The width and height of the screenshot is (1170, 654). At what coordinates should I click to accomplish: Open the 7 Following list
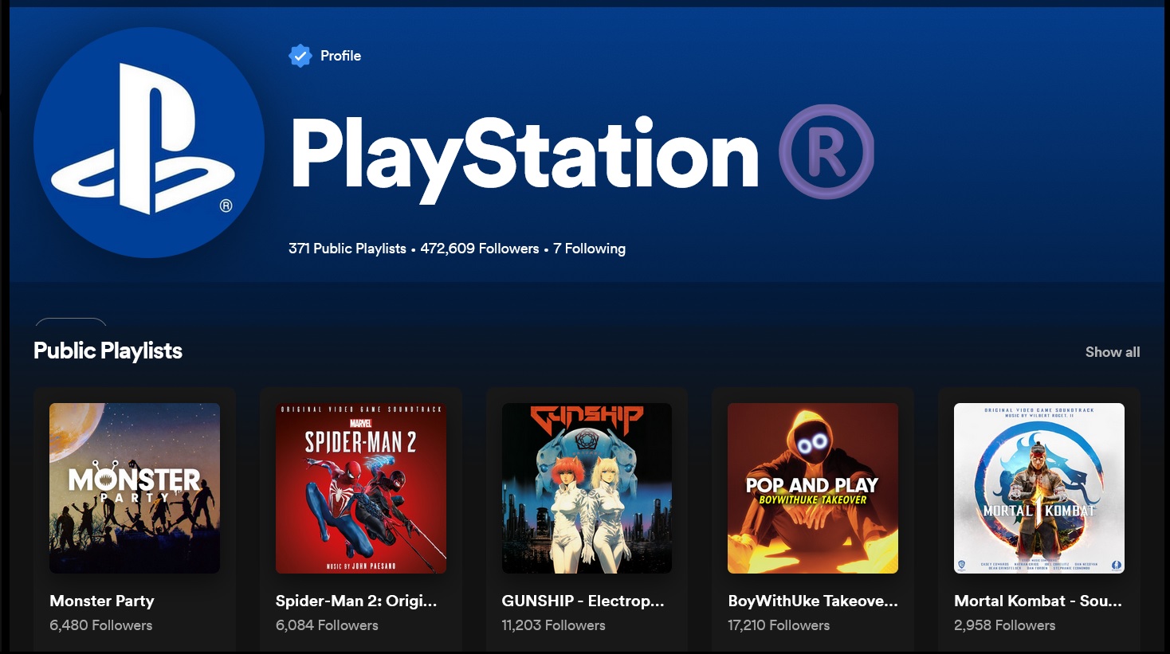589,249
